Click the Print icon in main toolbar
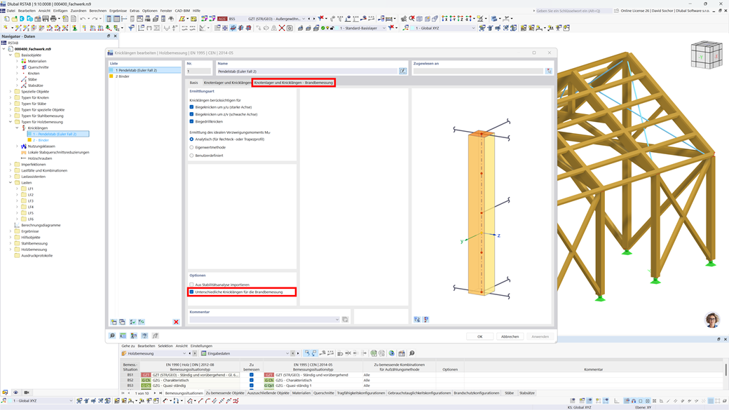The width and height of the screenshot is (729, 410). 53,19
